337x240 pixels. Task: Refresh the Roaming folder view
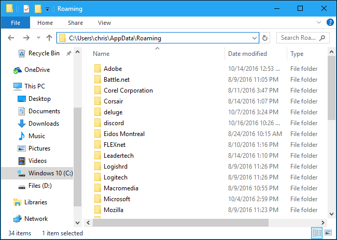click(x=265, y=38)
